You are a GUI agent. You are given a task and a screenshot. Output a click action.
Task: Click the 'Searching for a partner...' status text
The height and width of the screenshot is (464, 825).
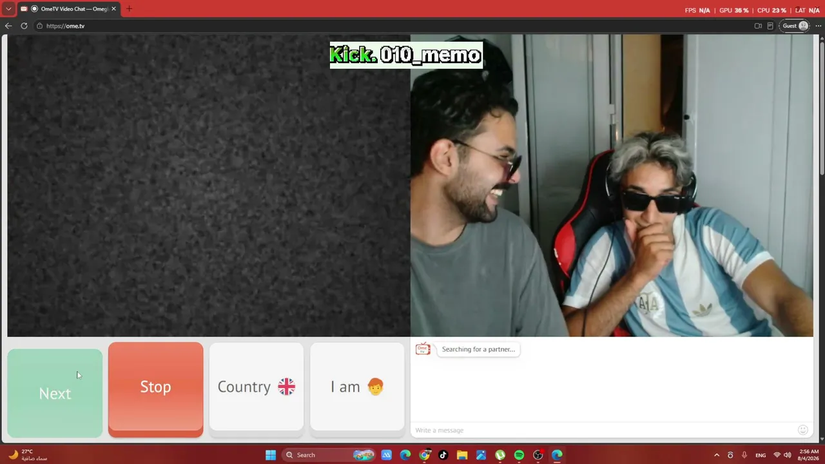(478, 349)
